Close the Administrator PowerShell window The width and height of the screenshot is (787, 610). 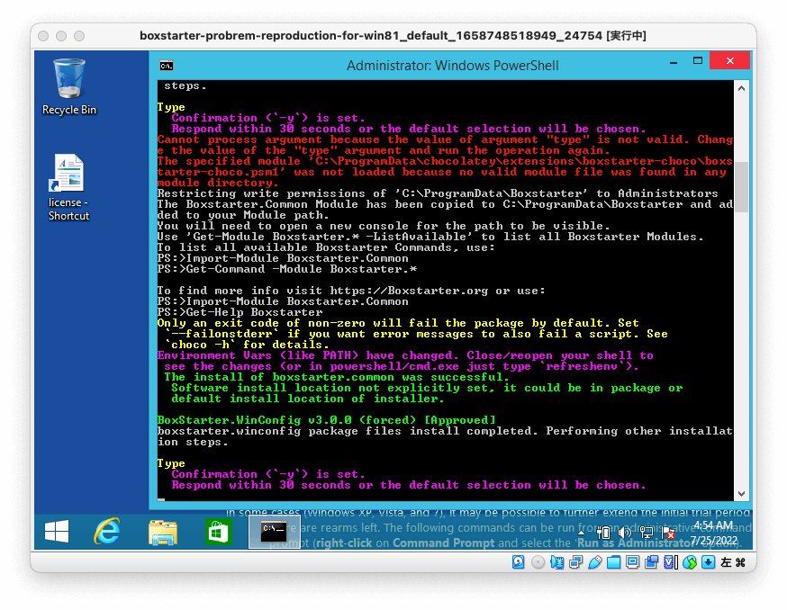(x=730, y=60)
